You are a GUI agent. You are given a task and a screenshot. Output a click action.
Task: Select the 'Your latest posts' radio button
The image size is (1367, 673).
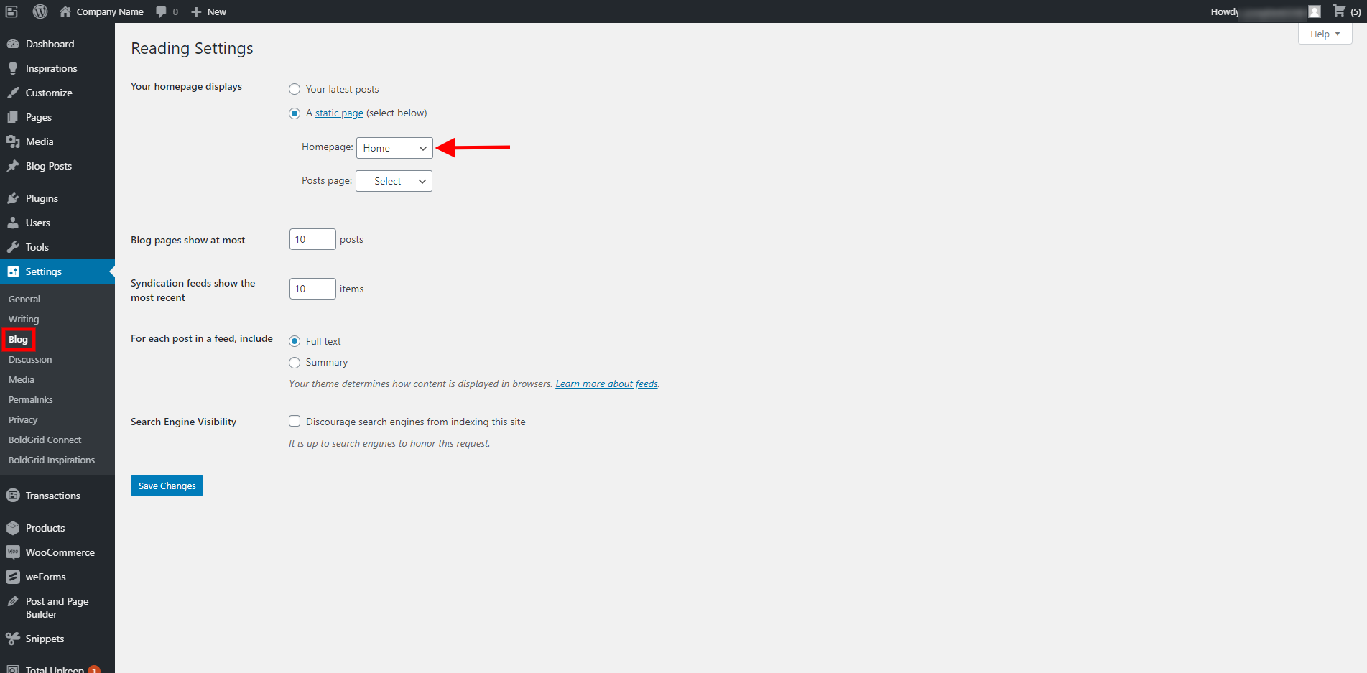[295, 89]
